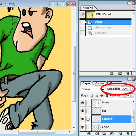Click the Líneas layer thumbnail
This screenshot has height=136, width=136.
pyautogui.click(x=97, y=103)
